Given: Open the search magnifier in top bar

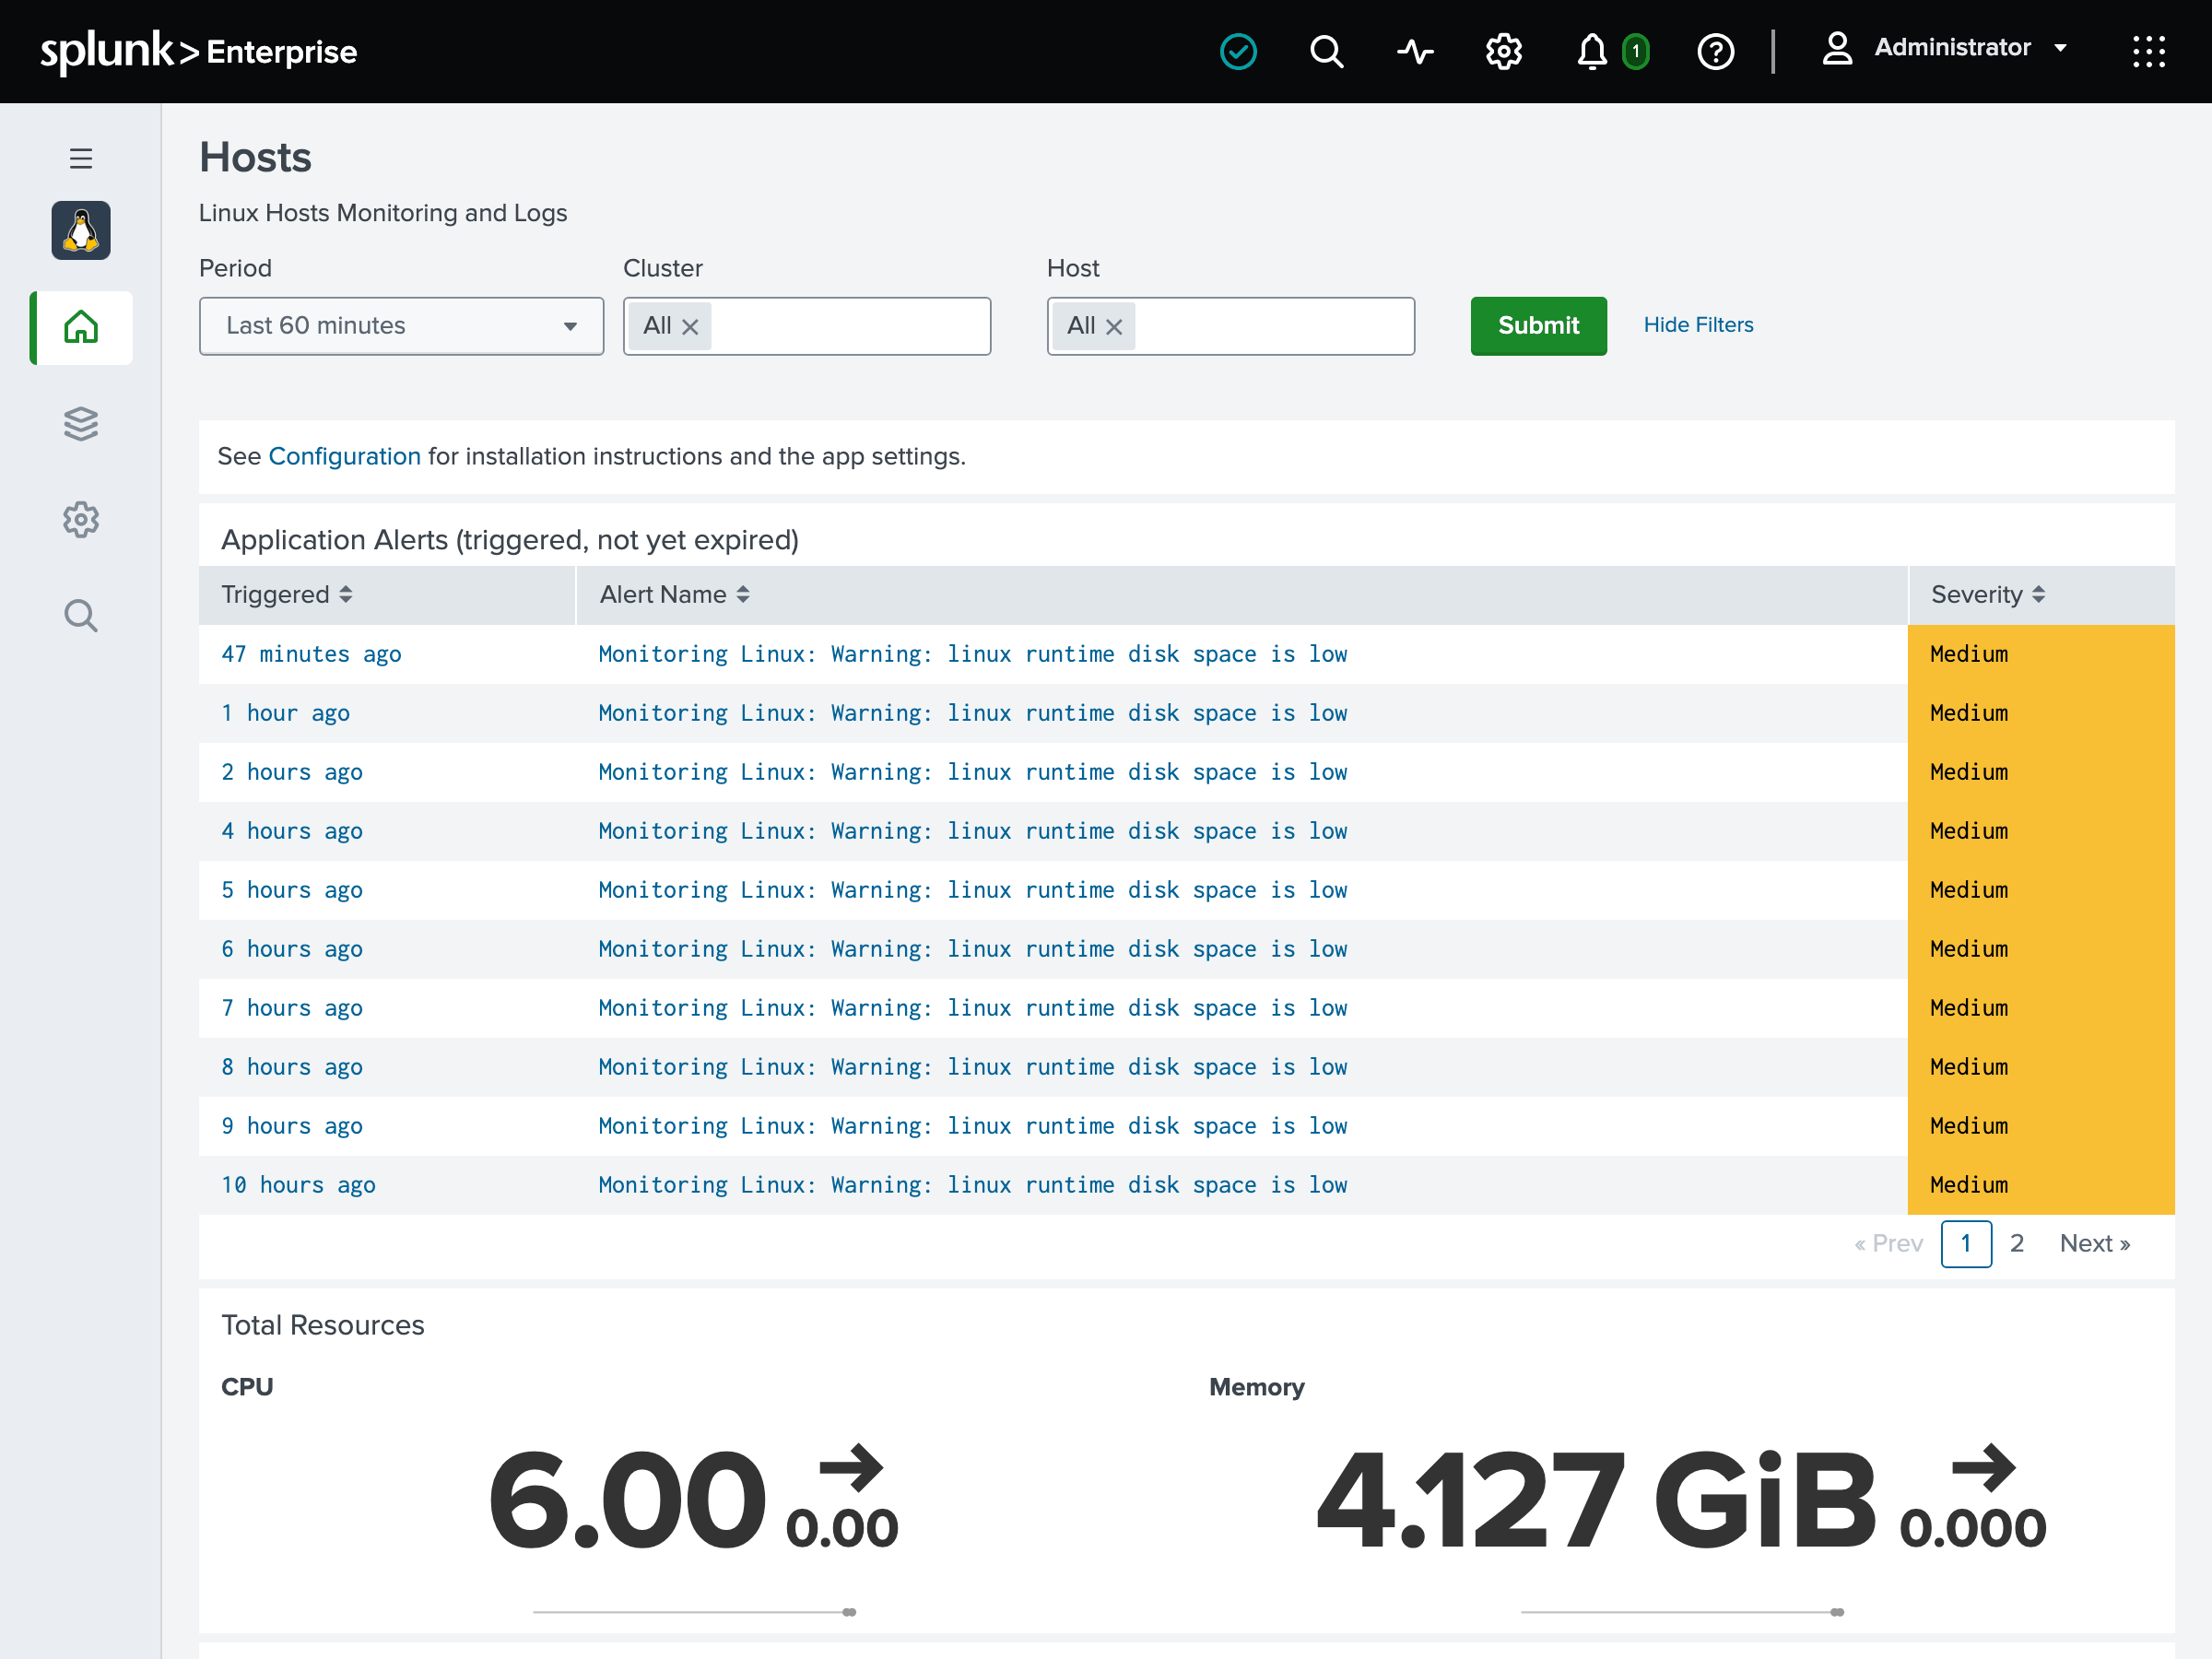Looking at the screenshot, I should pos(1326,51).
